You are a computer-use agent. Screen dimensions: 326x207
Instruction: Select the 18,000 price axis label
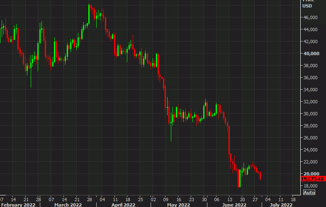[x=310, y=186]
